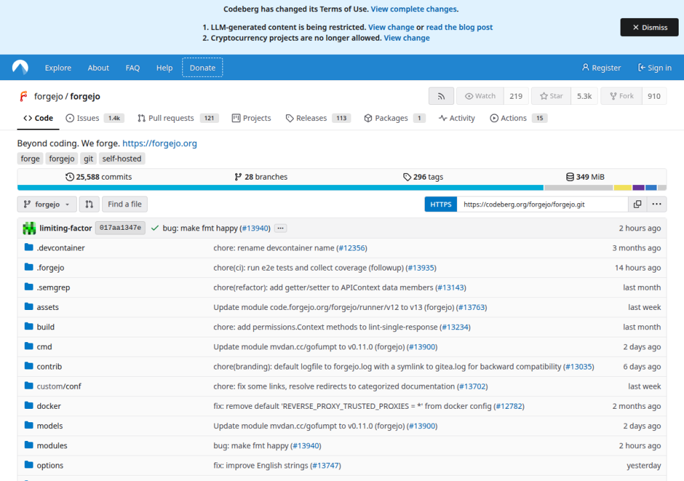
Task: Click Register in the navbar
Action: (x=601, y=67)
